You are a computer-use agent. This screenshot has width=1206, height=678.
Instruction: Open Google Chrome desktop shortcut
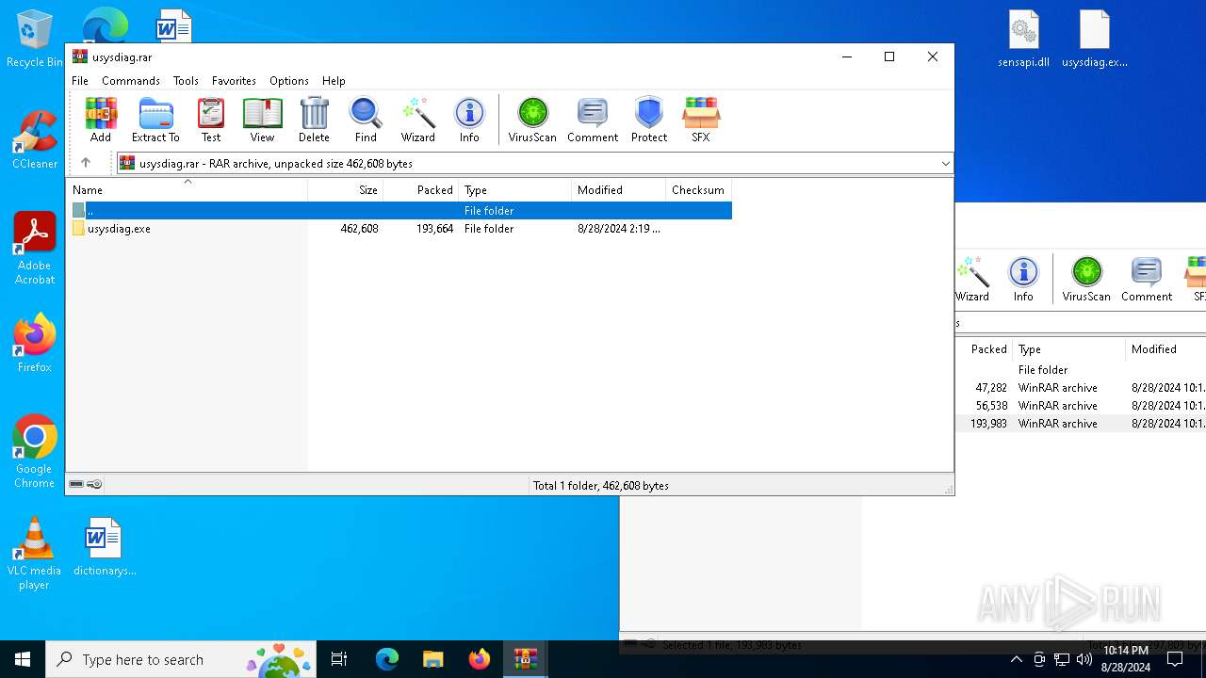[34, 452]
